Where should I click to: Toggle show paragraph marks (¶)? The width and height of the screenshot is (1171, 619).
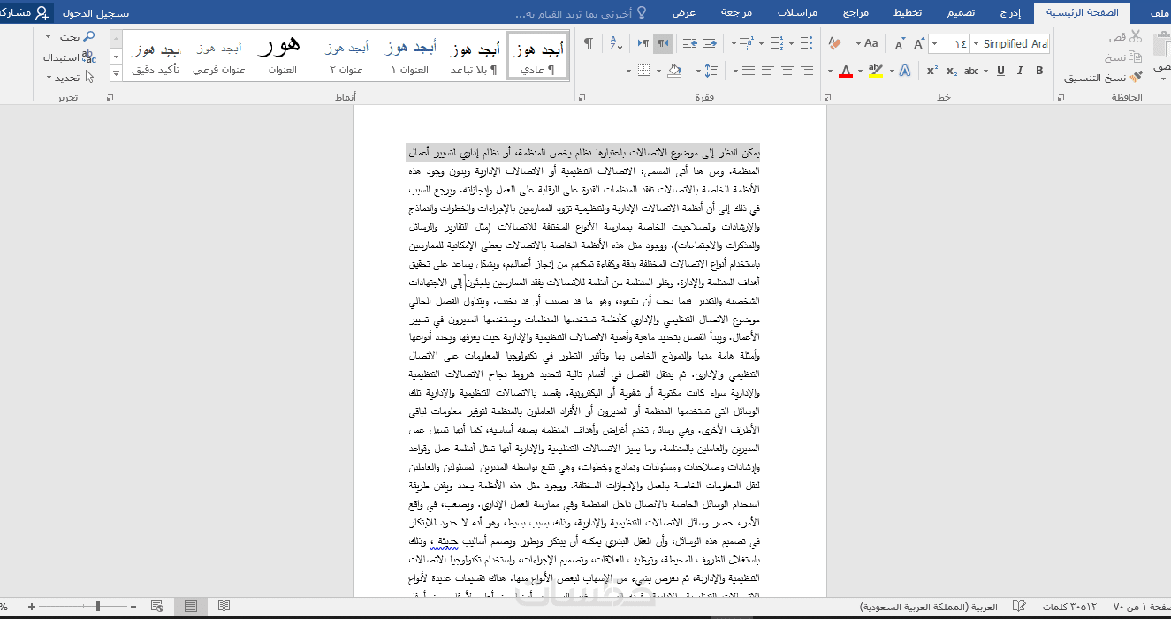589,43
